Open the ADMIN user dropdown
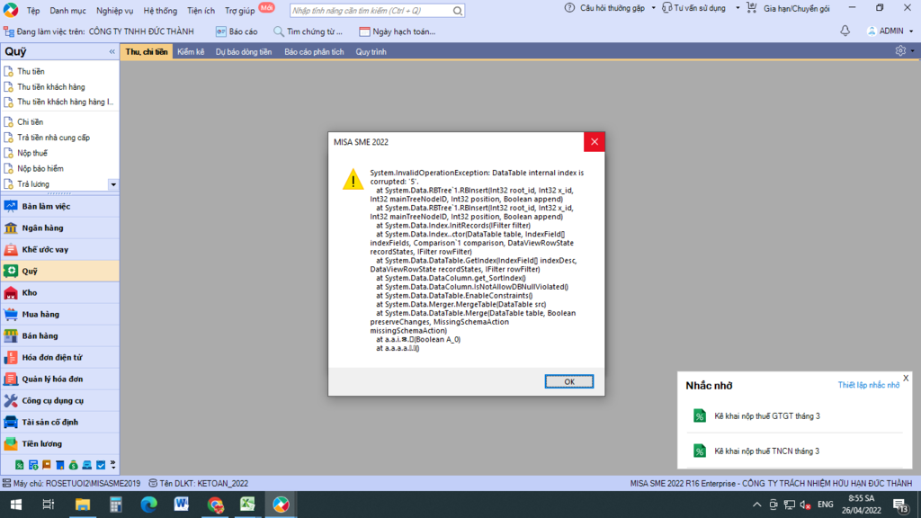Screen dimensions: 921x518 click(890, 31)
